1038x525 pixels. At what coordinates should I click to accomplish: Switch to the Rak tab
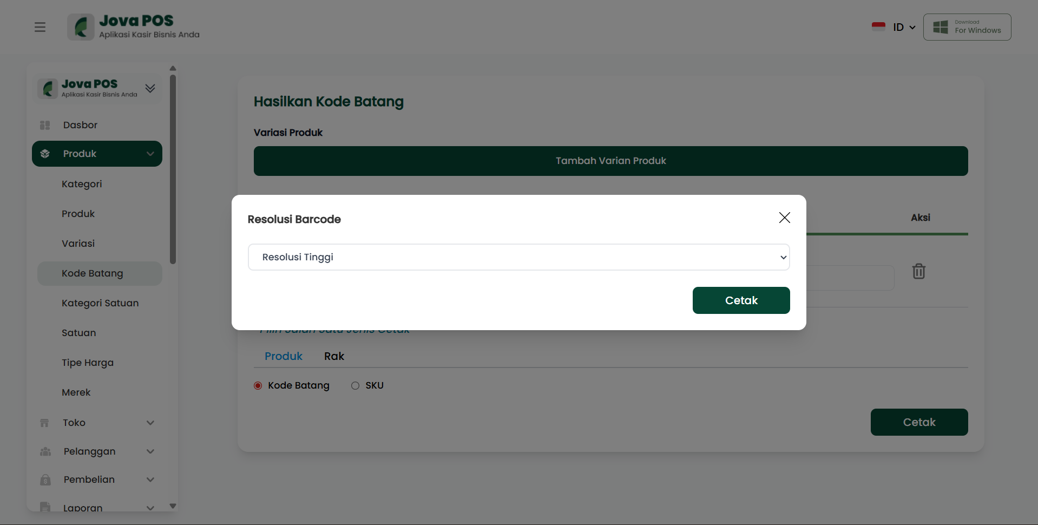pyautogui.click(x=334, y=356)
